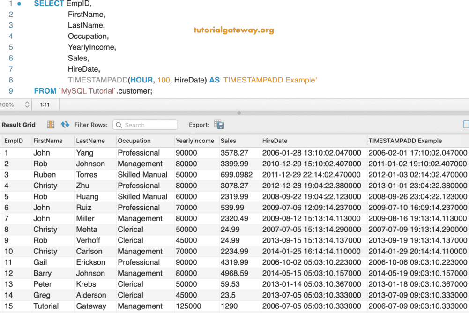Click inside the Filter Rows search field

(x=150, y=125)
